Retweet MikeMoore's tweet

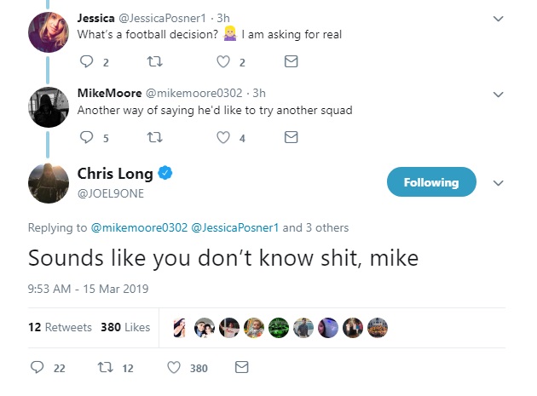[x=155, y=138]
